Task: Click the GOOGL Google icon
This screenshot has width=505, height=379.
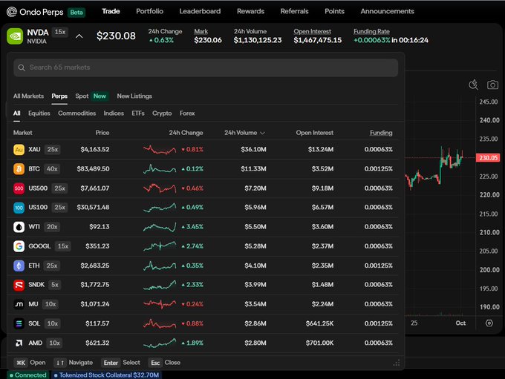Action: click(19, 246)
